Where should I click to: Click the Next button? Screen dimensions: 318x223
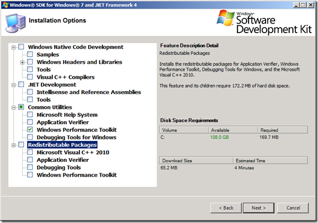click(x=258, y=208)
